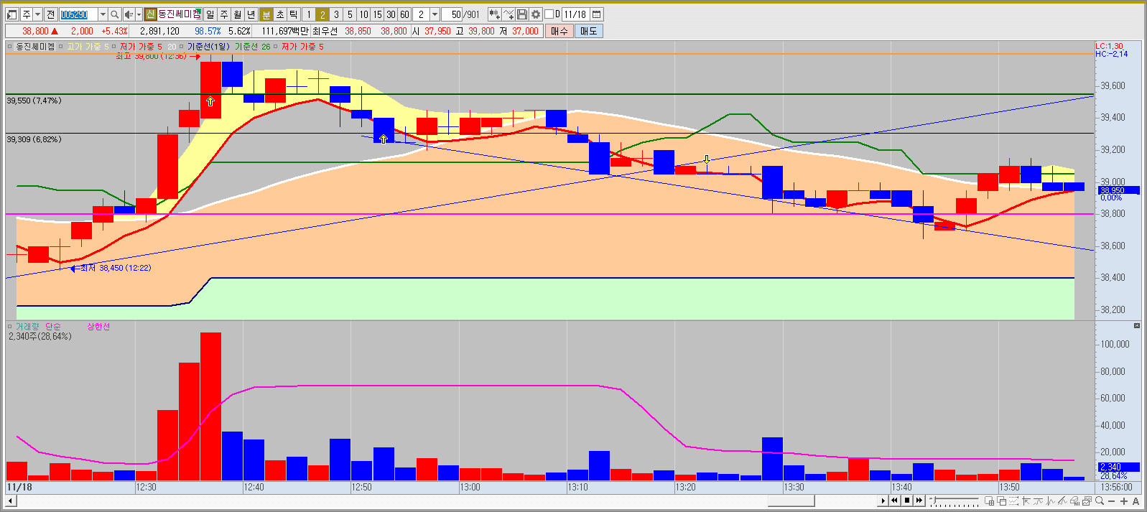Toggle the 동진쎄미켐 legend marker
The height and width of the screenshot is (512, 1147).
pos(9,47)
